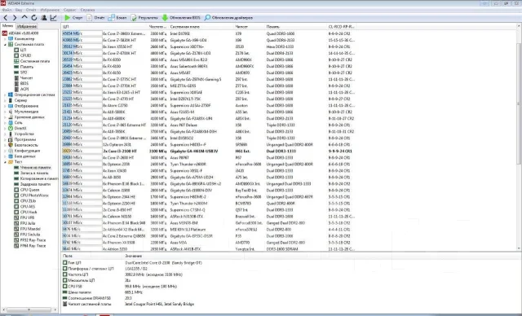Open the Отчёт menu in the menu bar
The image size is (522, 316).
point(31,10)
